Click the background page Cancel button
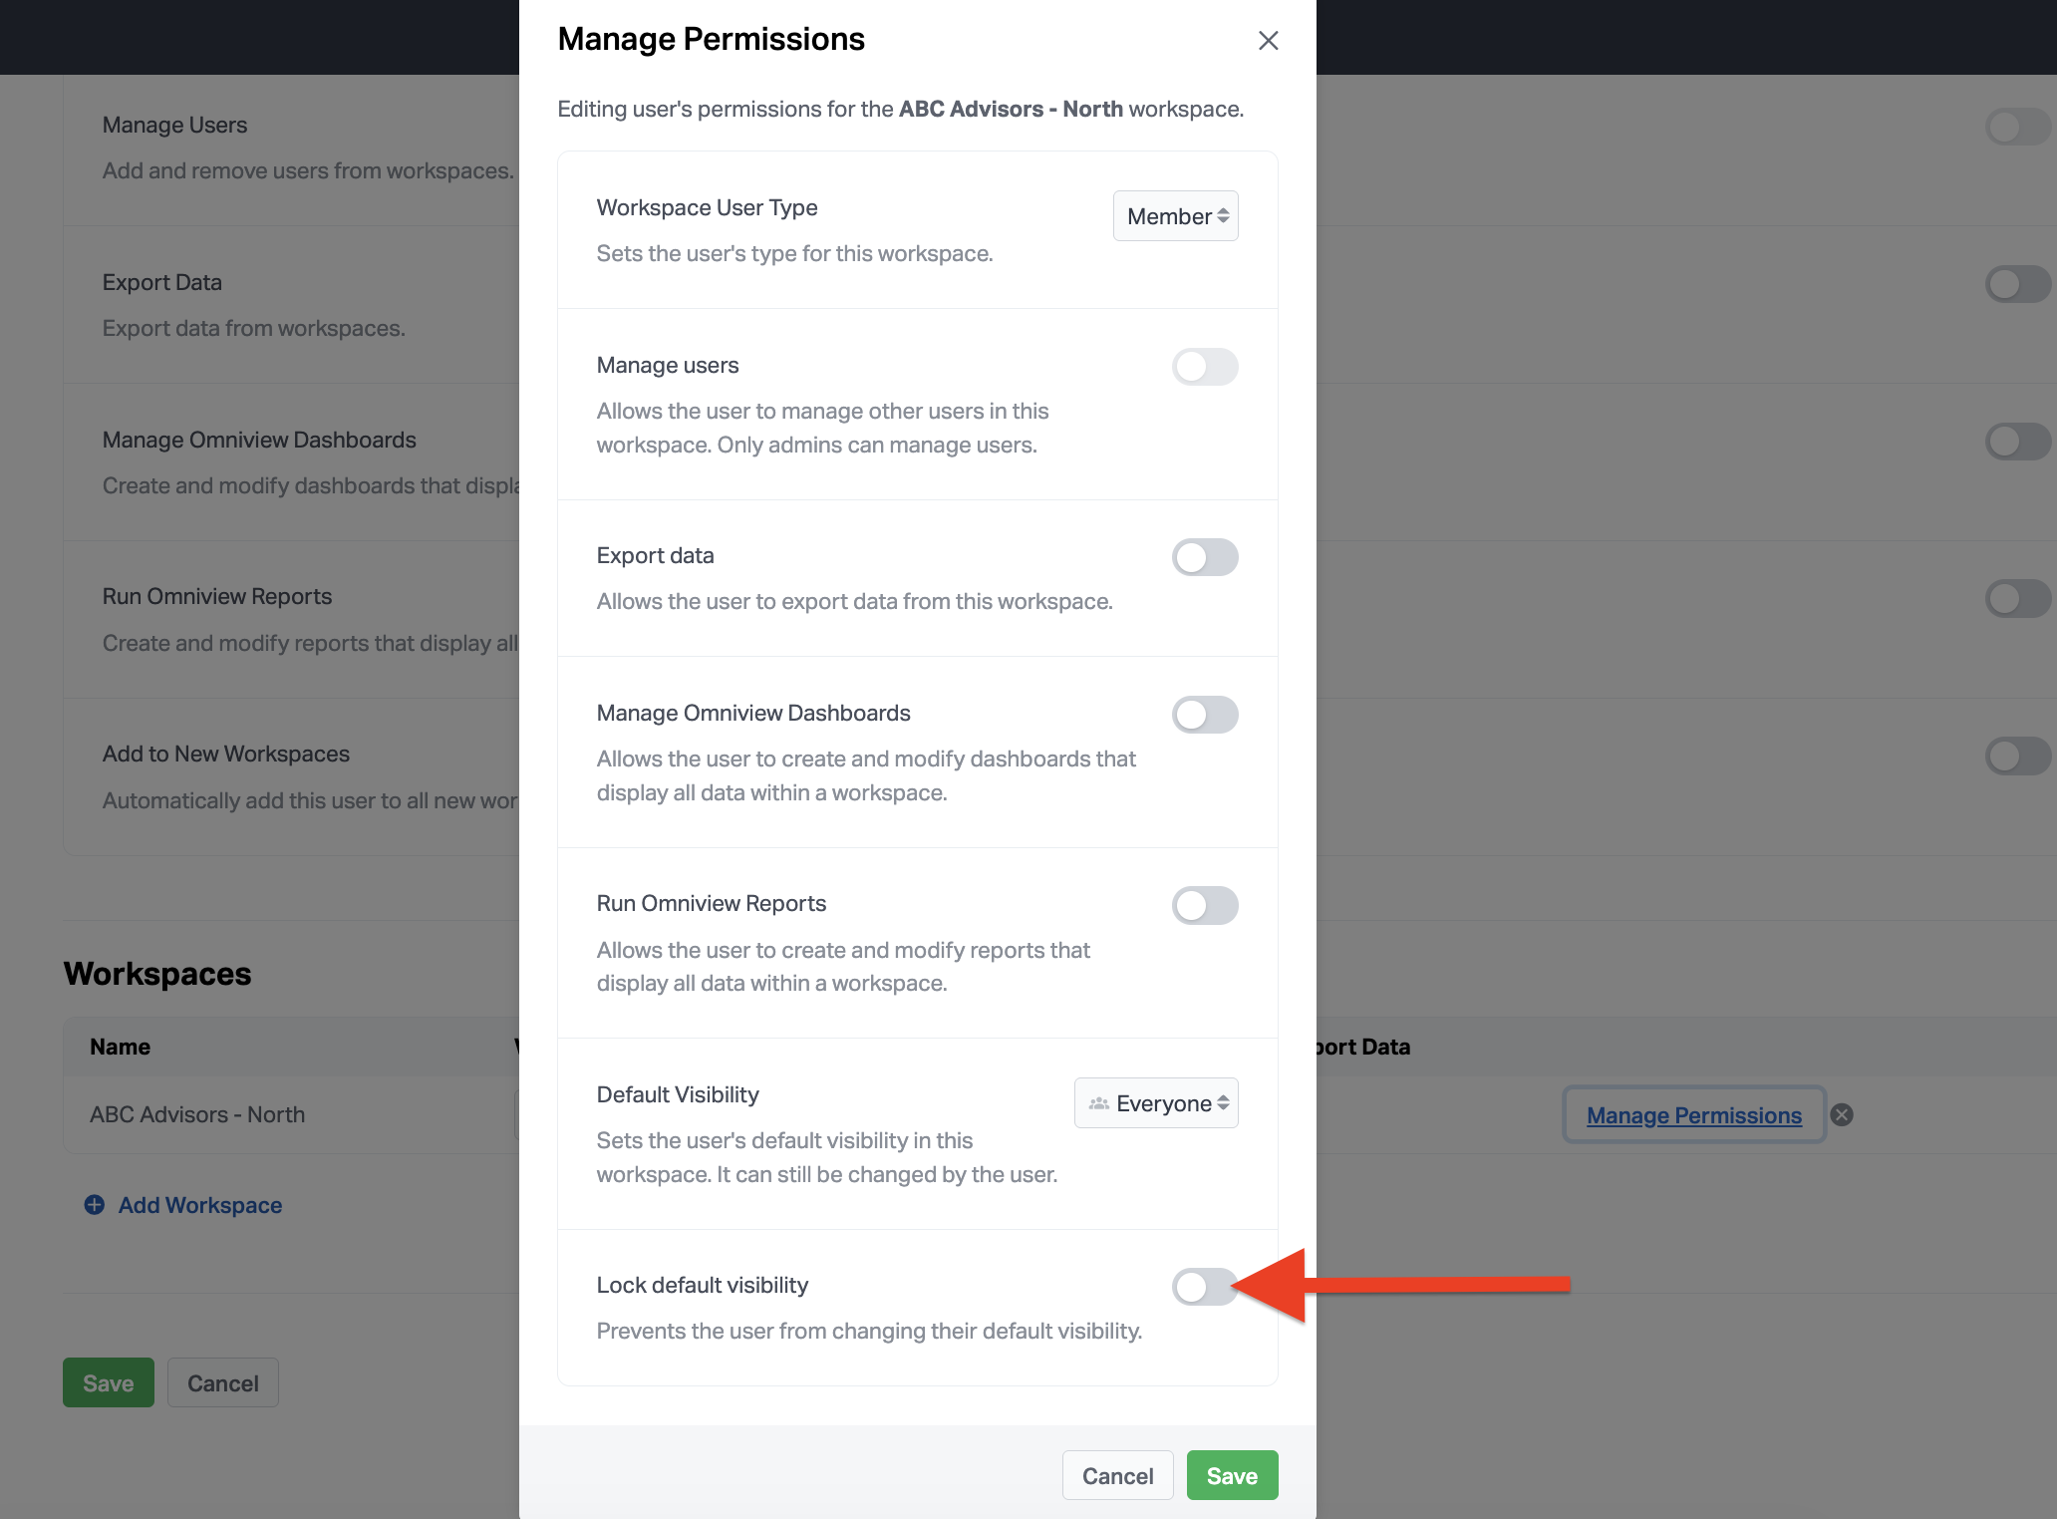Viewport: 2057px width, 1519px height. (x=222, y=1383)
